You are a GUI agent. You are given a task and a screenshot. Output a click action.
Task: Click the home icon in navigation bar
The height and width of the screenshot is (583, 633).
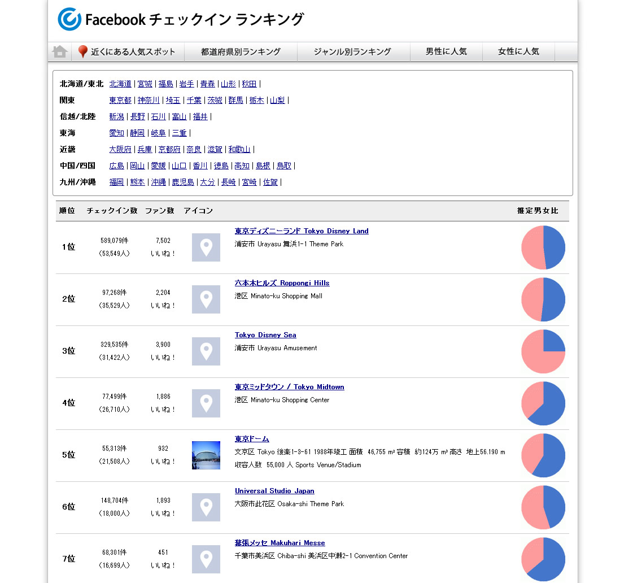point(60,51)
